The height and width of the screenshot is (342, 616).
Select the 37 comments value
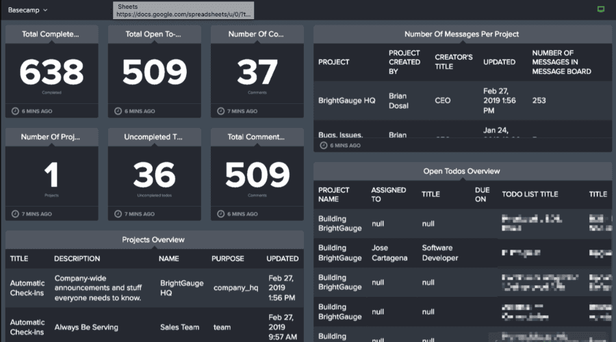coord(257,72)
